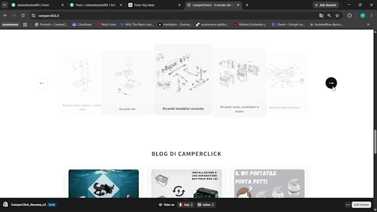This screenshot has width=377, height=212.
Task: Open the bookmarks apps grid icon
Action: pos(25,24)
